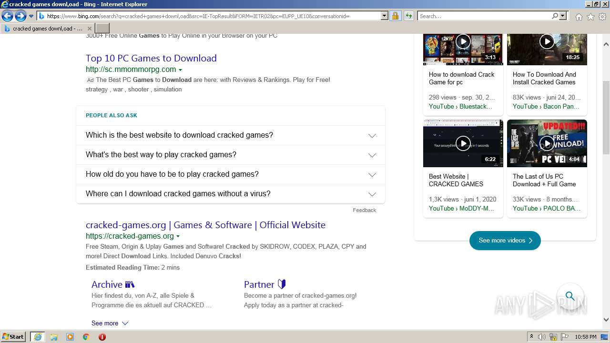Screen dimensions: 610x343
Task: Click the magnifier icon in IE search box
Action: pyautogui.click(x=555, y=16)
